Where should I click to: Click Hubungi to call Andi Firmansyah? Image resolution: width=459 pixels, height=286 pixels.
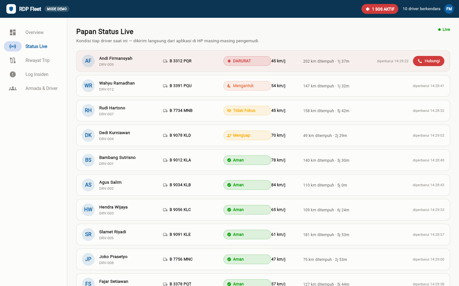tap(429, 61)
